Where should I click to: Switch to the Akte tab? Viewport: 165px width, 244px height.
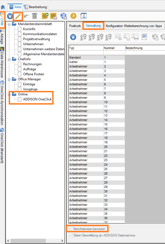[15, 7]
